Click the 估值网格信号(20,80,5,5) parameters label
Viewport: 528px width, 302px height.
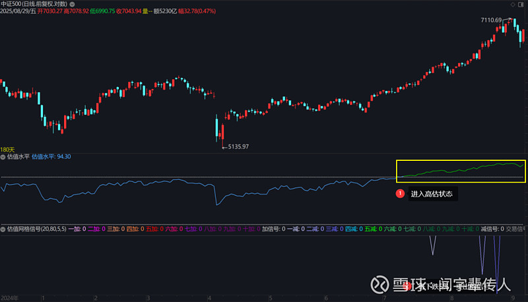click(x=37, y=229)
